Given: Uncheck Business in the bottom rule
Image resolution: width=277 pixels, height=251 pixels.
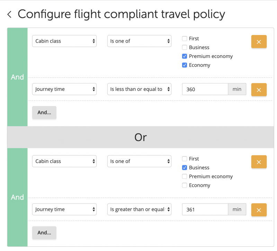Looking at the screenshot, I should 185,167.
